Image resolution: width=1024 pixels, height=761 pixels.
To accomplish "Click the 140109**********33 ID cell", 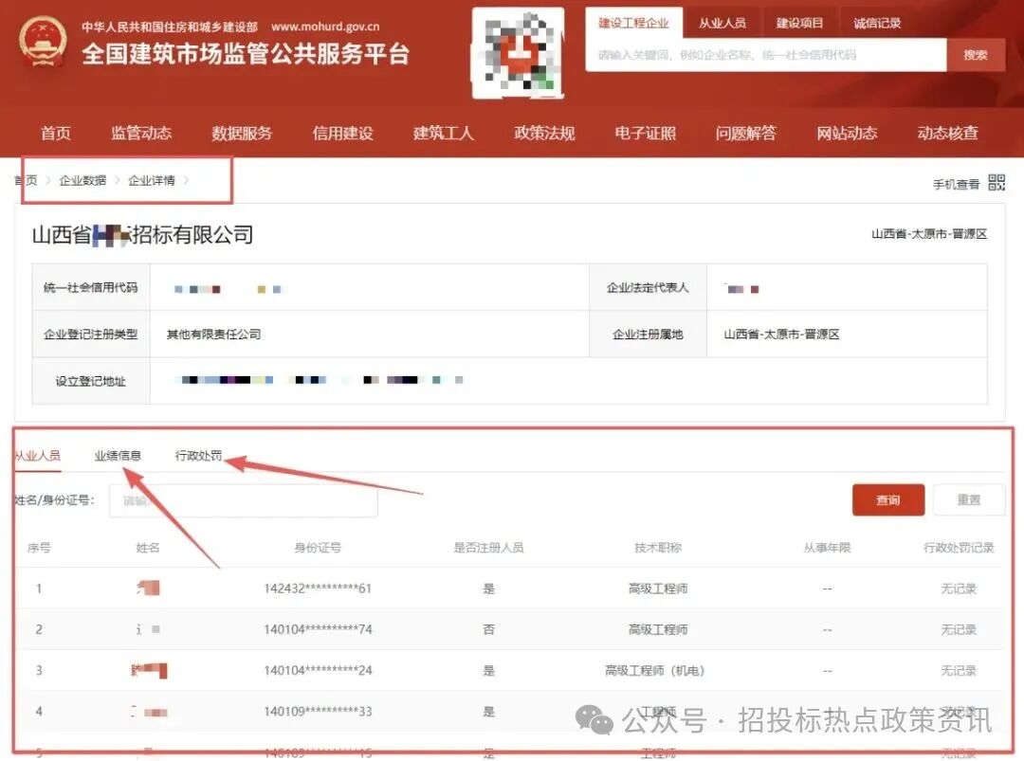I will (x=318, y=712).
